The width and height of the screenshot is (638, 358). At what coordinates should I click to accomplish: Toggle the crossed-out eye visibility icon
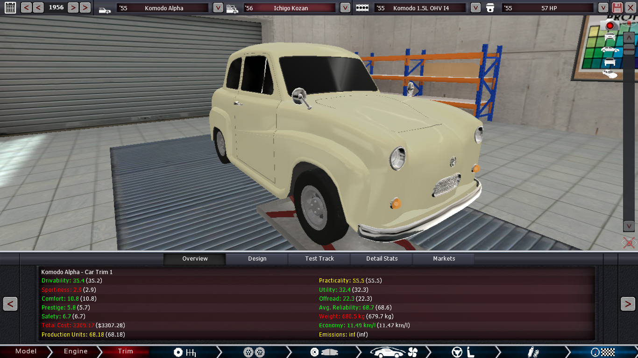pos(629,242)
